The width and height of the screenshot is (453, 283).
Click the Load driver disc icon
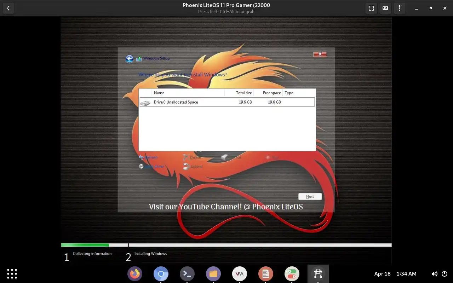click(141, 166)
